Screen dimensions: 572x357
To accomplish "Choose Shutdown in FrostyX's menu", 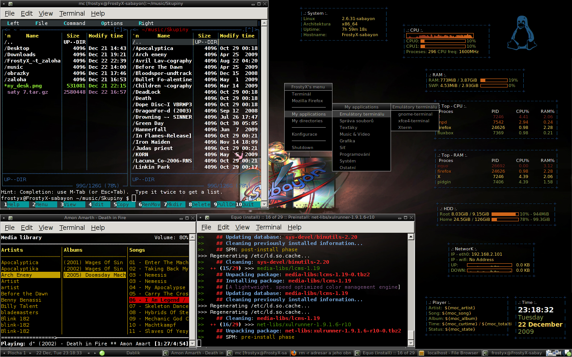I will point(303,148).
